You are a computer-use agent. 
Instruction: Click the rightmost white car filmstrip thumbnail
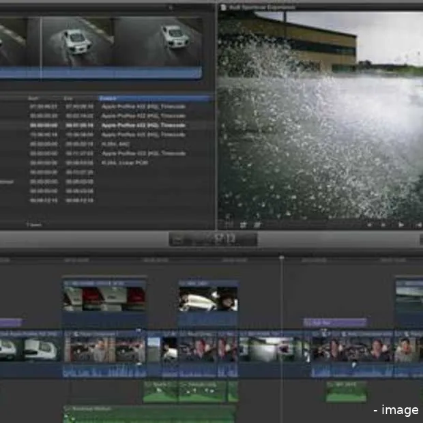[158, 42]
